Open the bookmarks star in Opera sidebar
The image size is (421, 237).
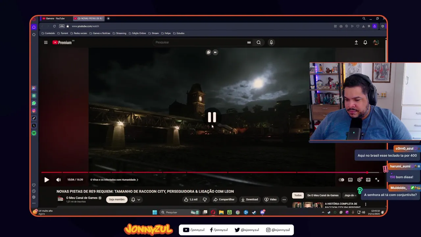click(x=34, y=35)
